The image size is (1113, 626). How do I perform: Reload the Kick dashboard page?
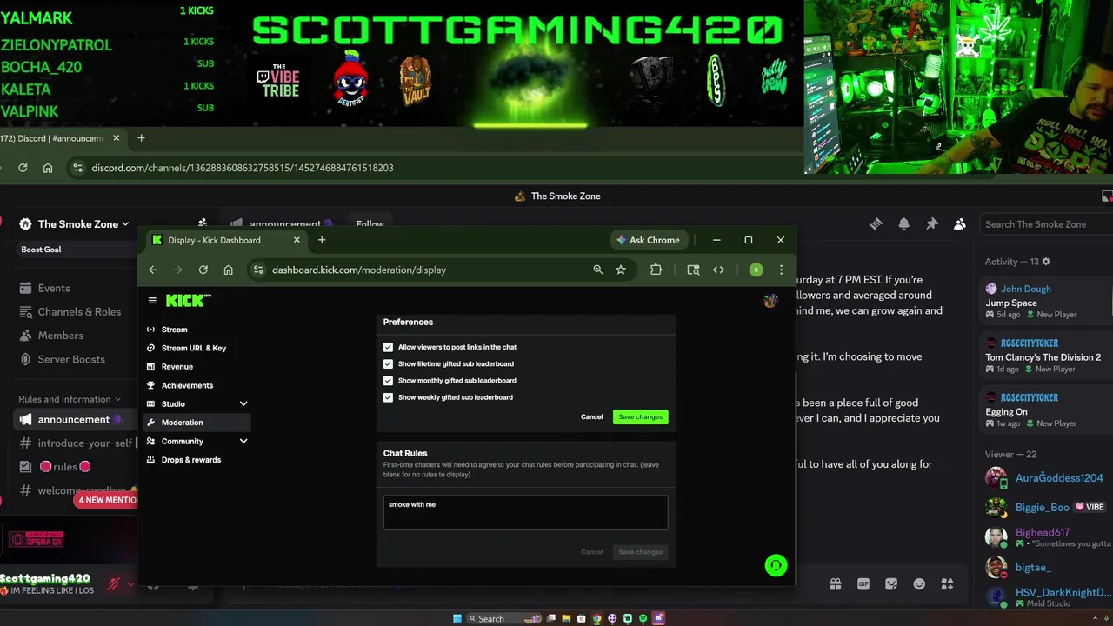click(203, 270)
